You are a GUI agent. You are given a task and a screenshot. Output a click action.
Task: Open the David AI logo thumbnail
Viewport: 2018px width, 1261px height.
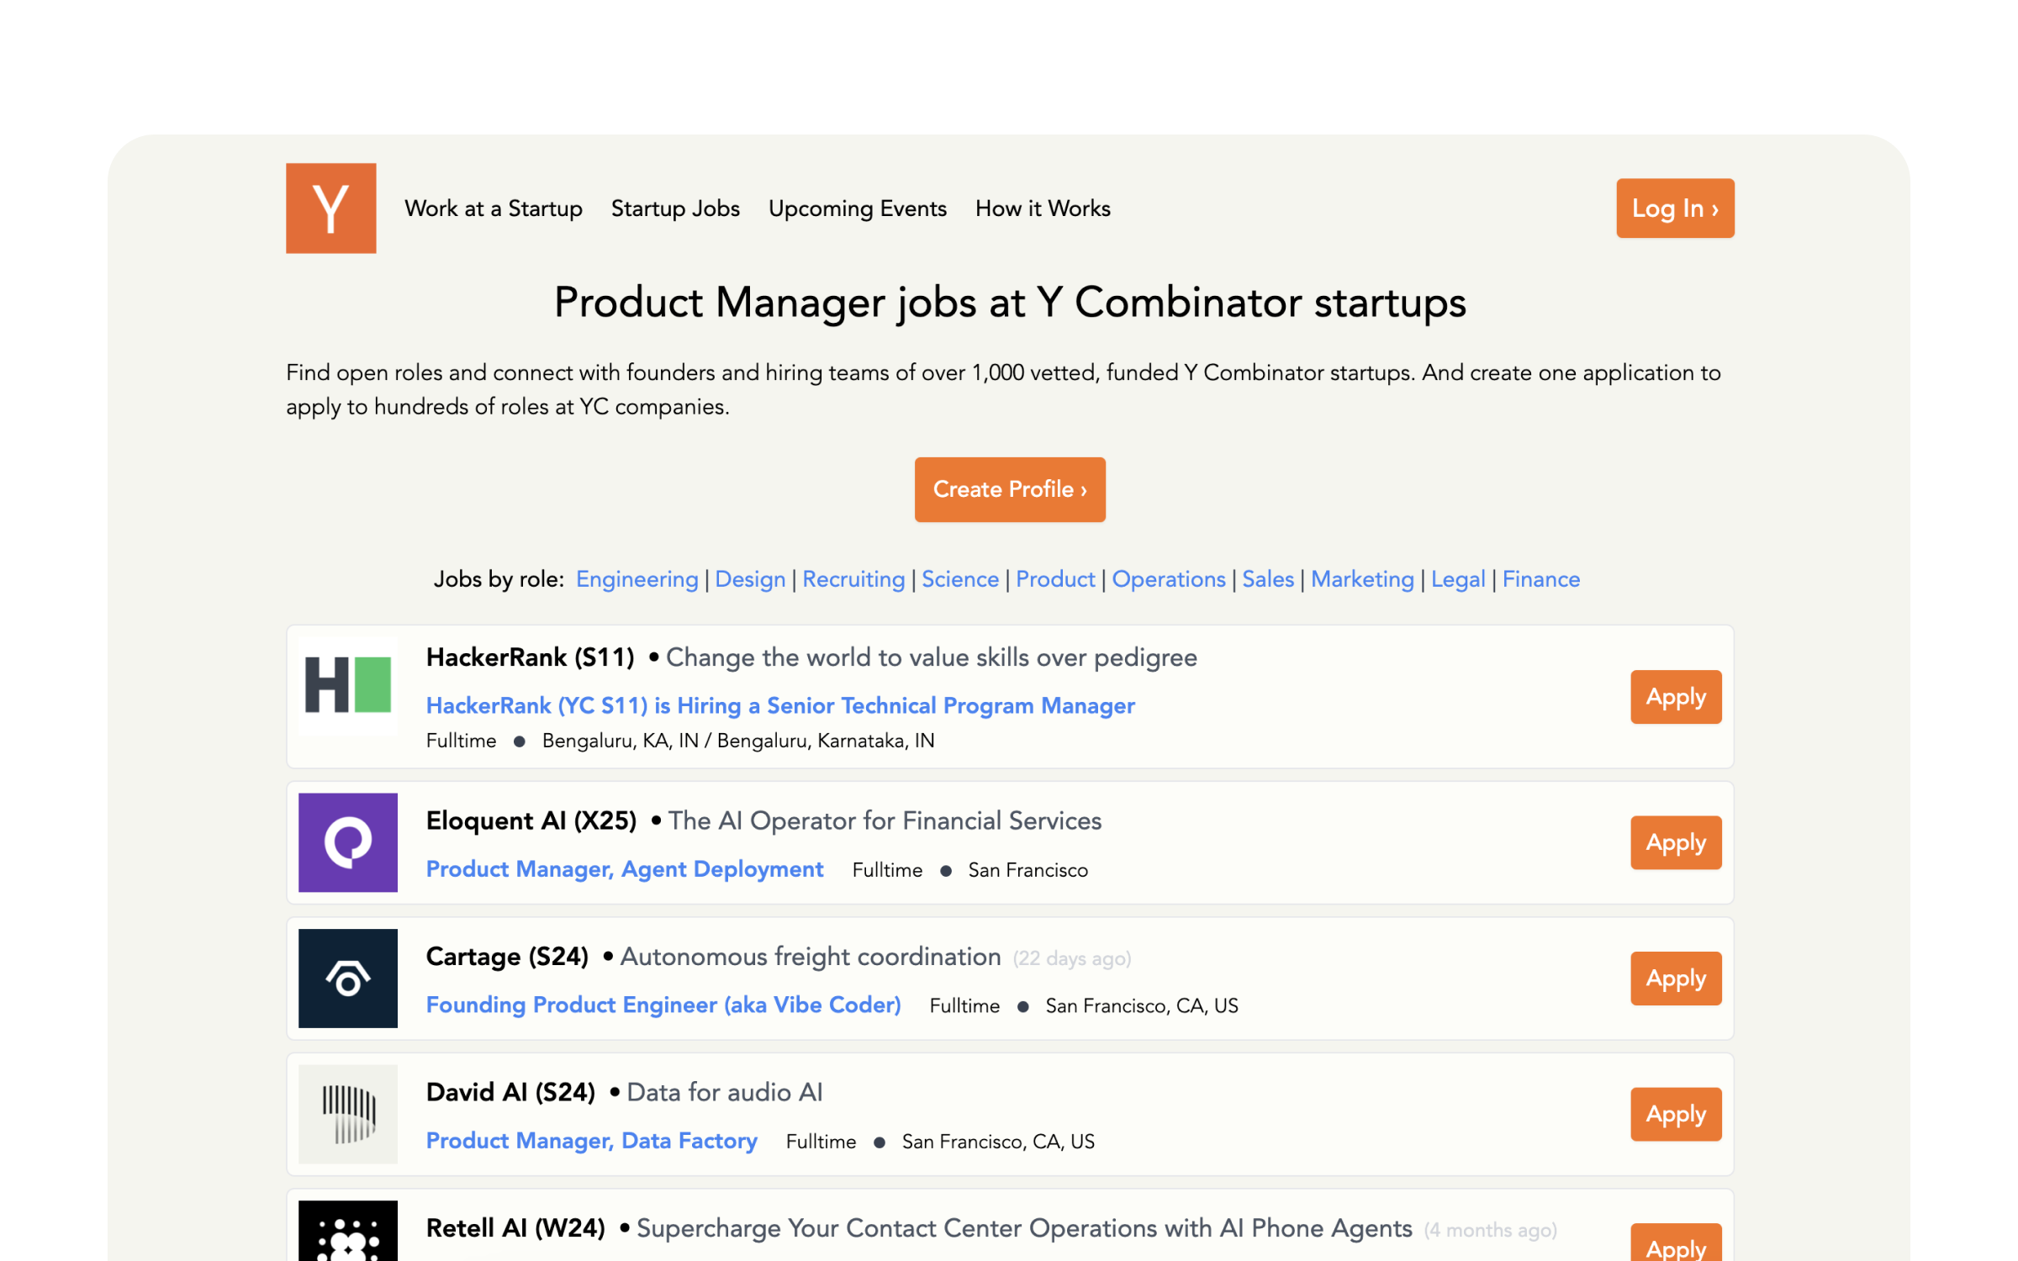[347, 1114]
